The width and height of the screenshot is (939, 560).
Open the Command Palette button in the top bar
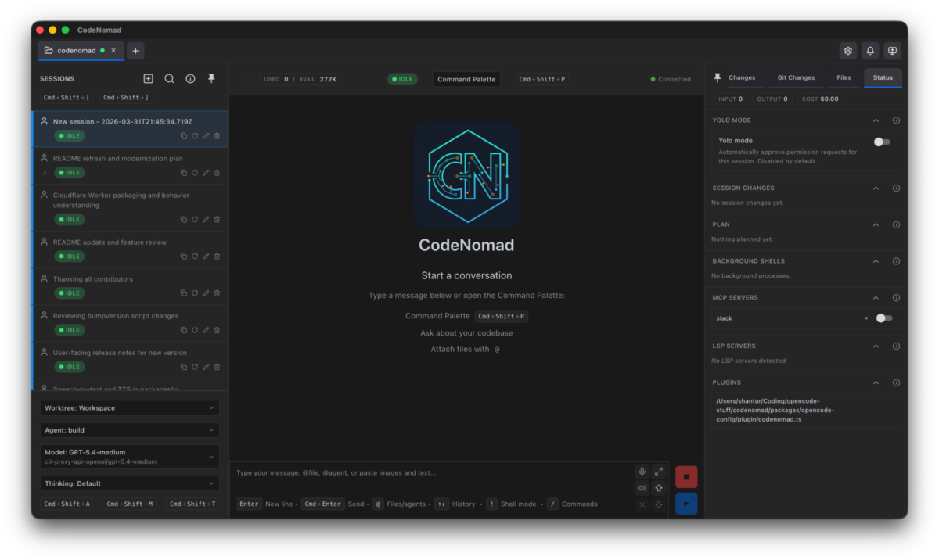[x=466, y=79]
